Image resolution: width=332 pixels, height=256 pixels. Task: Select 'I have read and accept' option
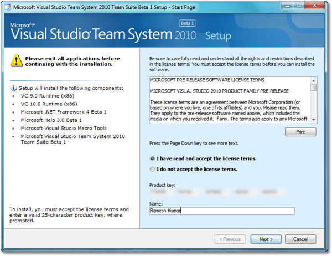(152, 158)
